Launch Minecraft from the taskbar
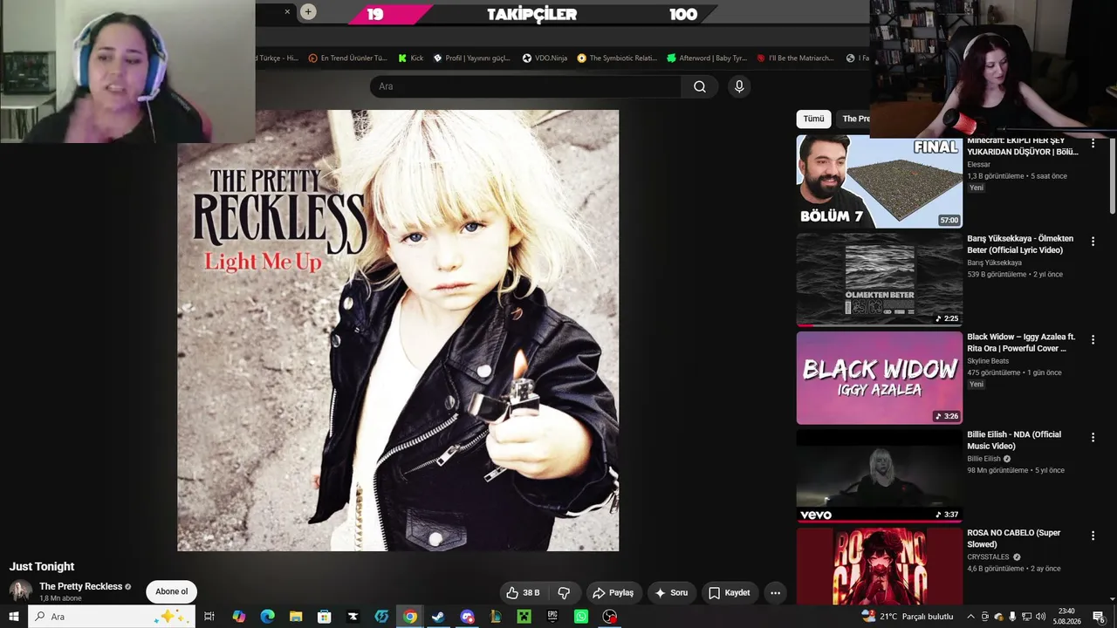 point(524,617)
